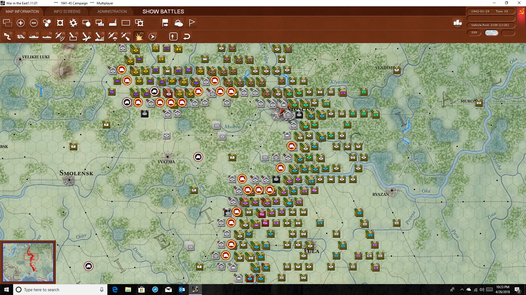Image resolution: width=526 pixels, height=295 pixels.
Task: Click the F12 end-turn clock arrow icon
Action: (152, 36)
